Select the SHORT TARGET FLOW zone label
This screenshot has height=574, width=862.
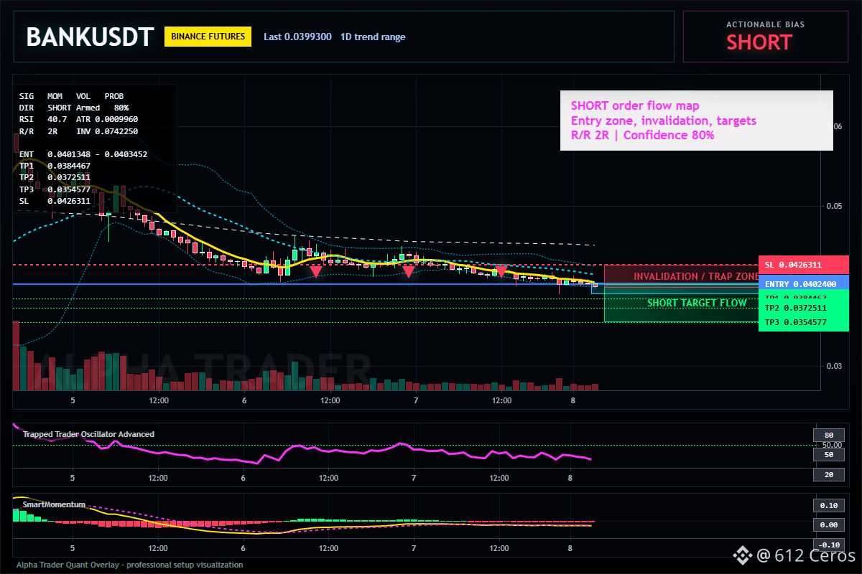coord(697,303)
